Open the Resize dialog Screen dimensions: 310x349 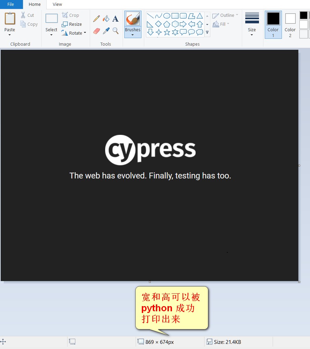click(72, 24)
